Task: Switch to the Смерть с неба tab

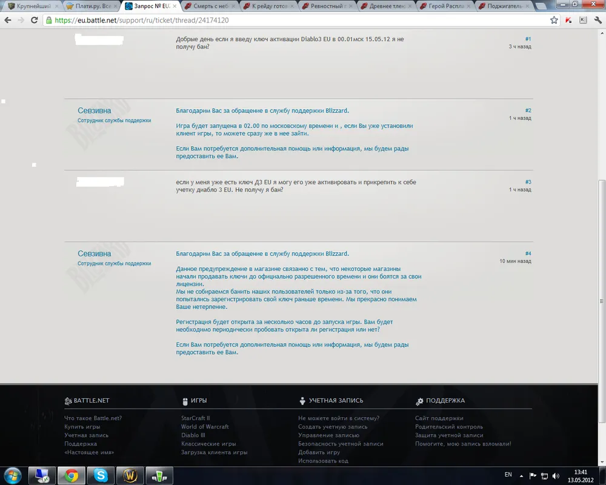Action: click(x=209, y=6)
